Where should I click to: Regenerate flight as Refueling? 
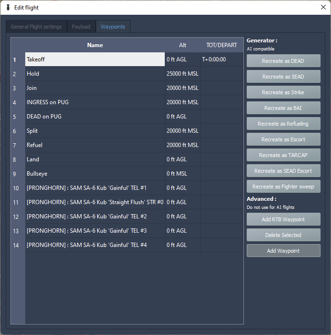(283, 124)
